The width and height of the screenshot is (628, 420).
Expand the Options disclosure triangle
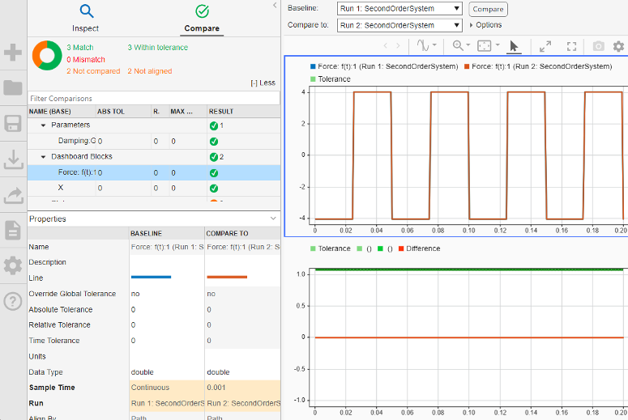[471, 25]
